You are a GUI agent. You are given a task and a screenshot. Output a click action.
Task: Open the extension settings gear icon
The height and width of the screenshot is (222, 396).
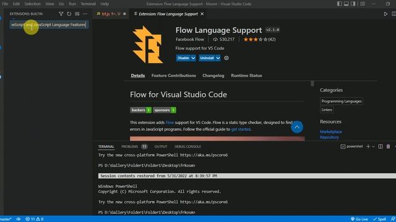pyautogui.click(x=226, y=58)
